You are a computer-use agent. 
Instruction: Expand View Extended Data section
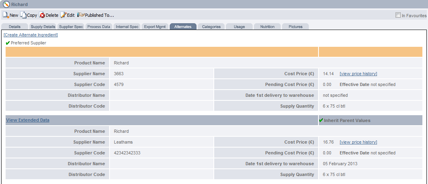coord(28,120)
